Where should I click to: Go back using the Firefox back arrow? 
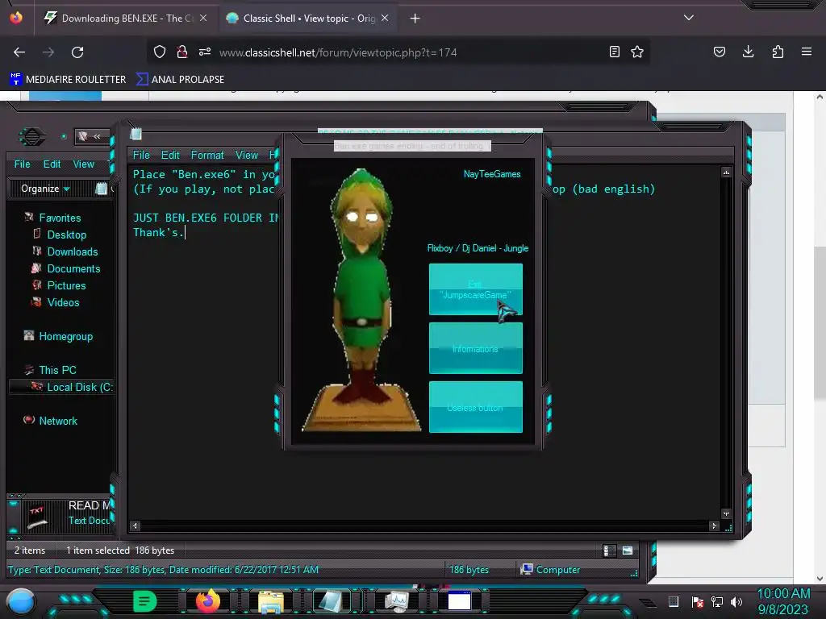pyautogui.click(x=19, y=52)
